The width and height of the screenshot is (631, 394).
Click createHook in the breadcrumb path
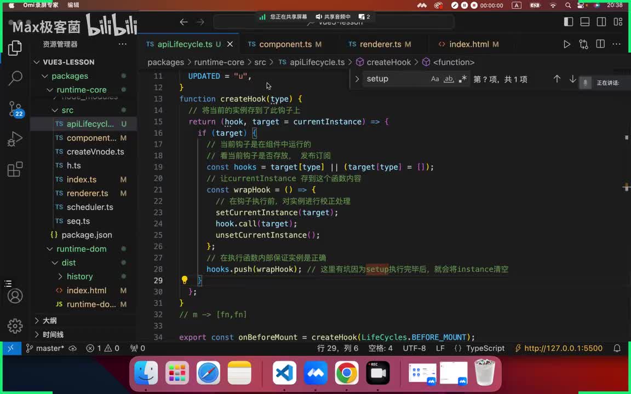pos(389,62)
